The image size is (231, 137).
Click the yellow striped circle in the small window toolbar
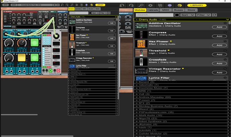(92, 5)
